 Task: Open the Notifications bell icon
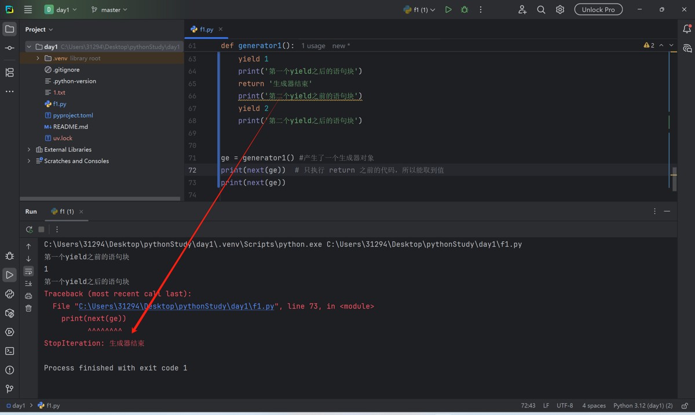coord(687,29)
